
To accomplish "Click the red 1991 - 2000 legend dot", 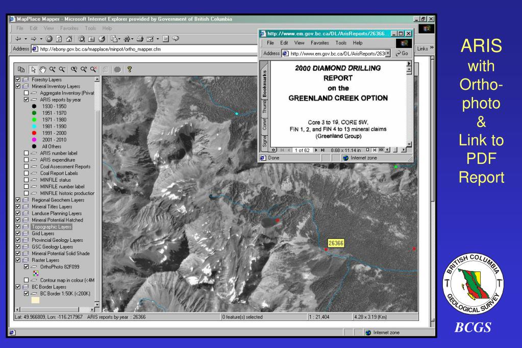I will tap(34, 133).
